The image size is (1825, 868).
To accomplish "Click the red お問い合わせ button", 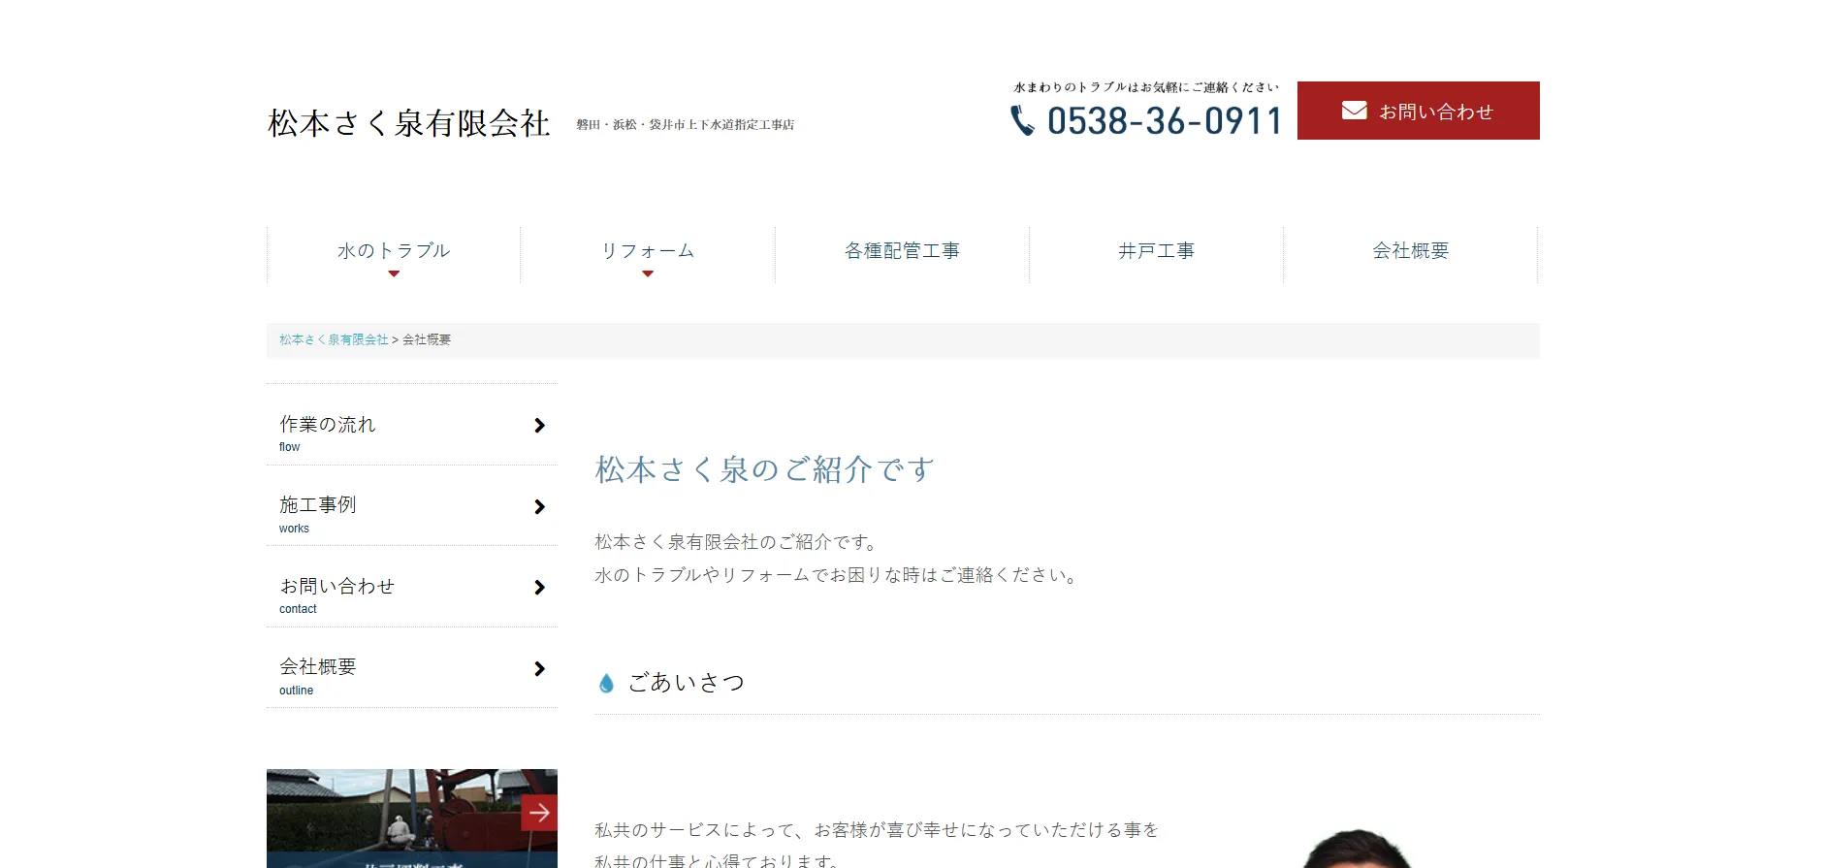I will 1418,111.
